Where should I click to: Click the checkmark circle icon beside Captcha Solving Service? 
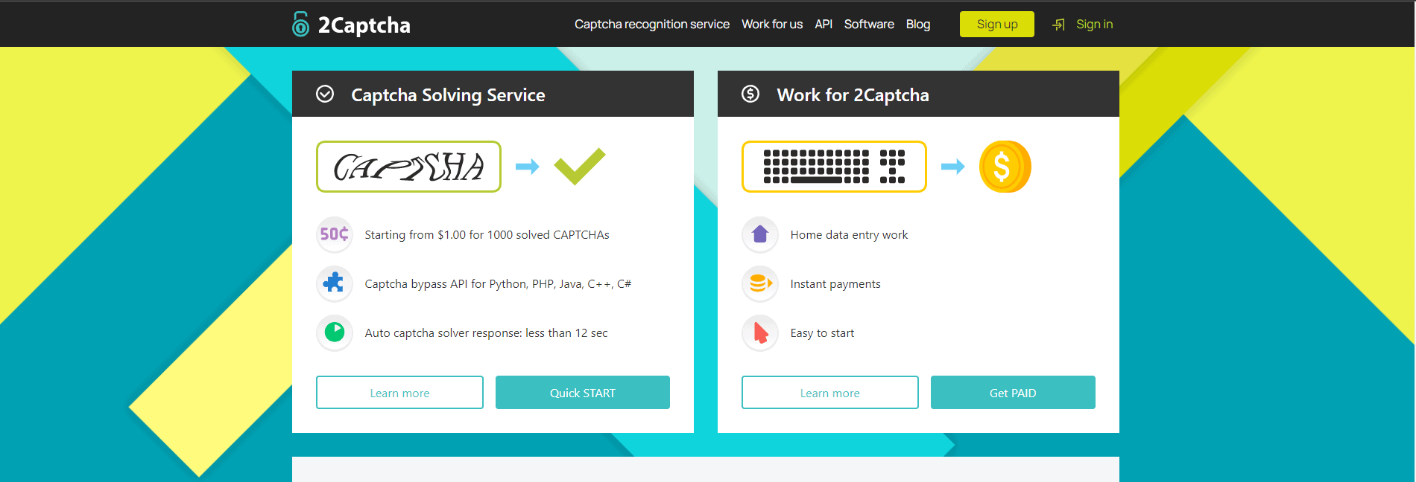coord(325,94)
